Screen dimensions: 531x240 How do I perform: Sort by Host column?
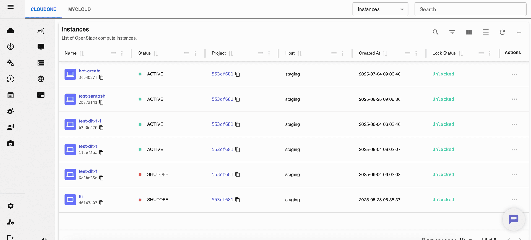pyautogui.click(x=300, y=53)
